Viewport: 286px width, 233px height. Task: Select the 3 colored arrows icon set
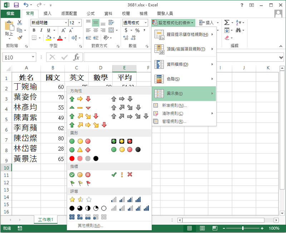80,99
